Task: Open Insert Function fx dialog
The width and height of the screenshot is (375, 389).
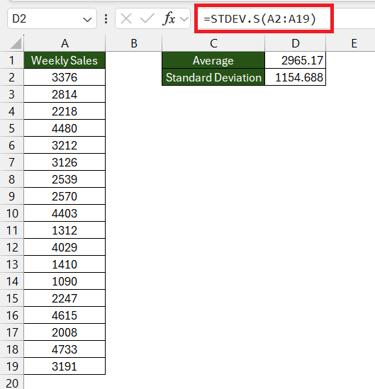Action: [x=169, y=19]
